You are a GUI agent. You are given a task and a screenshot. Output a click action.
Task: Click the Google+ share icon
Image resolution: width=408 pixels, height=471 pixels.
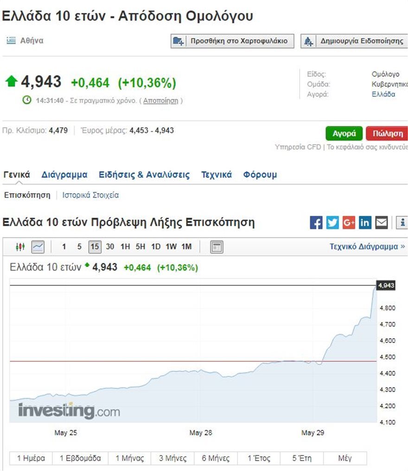pyautogui.click(x=349, y=223)
